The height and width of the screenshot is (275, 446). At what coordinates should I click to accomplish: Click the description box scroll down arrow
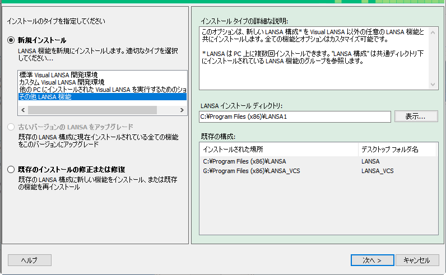click(x=433, y=85)
